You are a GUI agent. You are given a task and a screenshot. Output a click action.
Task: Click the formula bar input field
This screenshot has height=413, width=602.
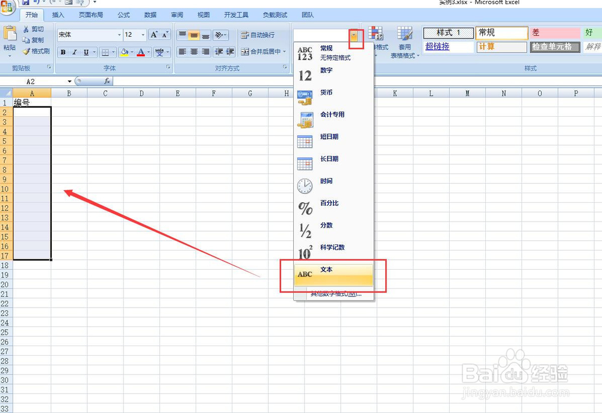357,81
